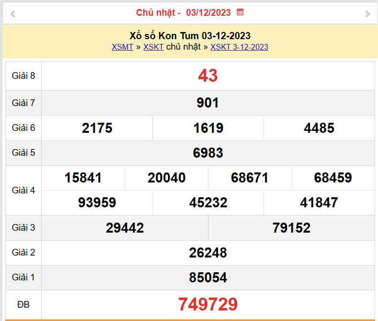Viewport: 378px width, 321px height.
Task: Open the XSKT 3-12-2023 link
Action: [x=239, y=47]
